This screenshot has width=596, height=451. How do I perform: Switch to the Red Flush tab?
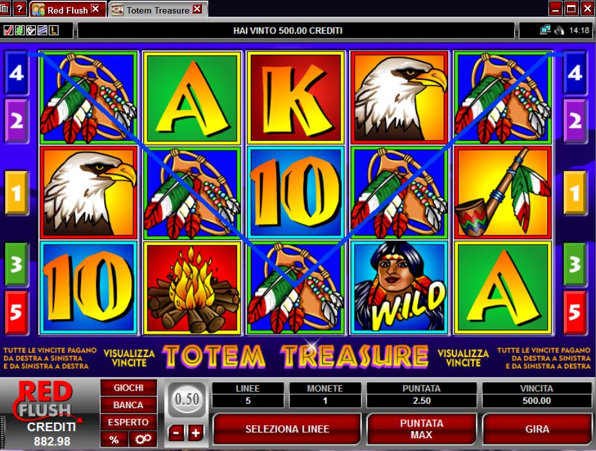pyautogui.click(x=66, y=10)
